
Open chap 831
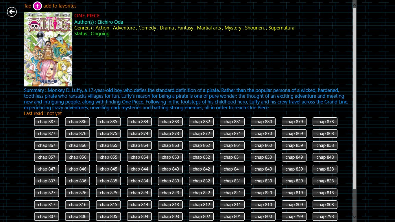click(x=232, y=181)
